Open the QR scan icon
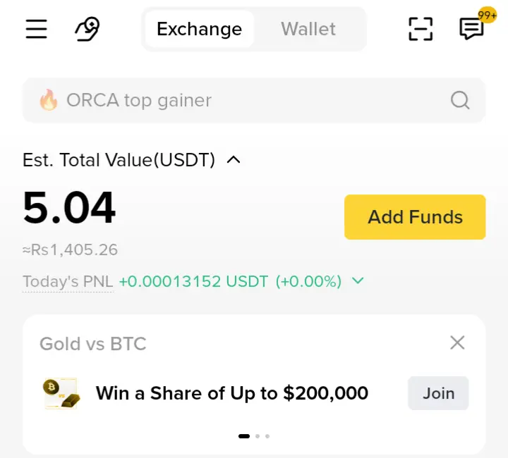 [421, 29]
